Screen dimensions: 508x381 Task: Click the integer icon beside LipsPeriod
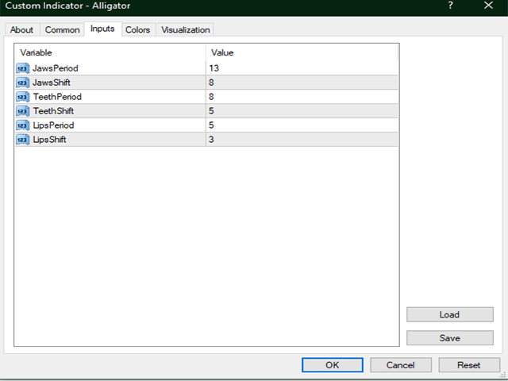click(23, 125)
